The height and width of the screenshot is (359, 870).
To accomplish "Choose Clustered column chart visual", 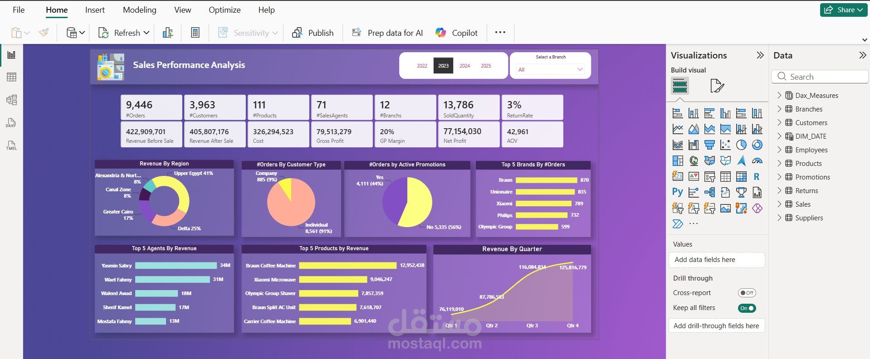I will [x=725, y=113].
